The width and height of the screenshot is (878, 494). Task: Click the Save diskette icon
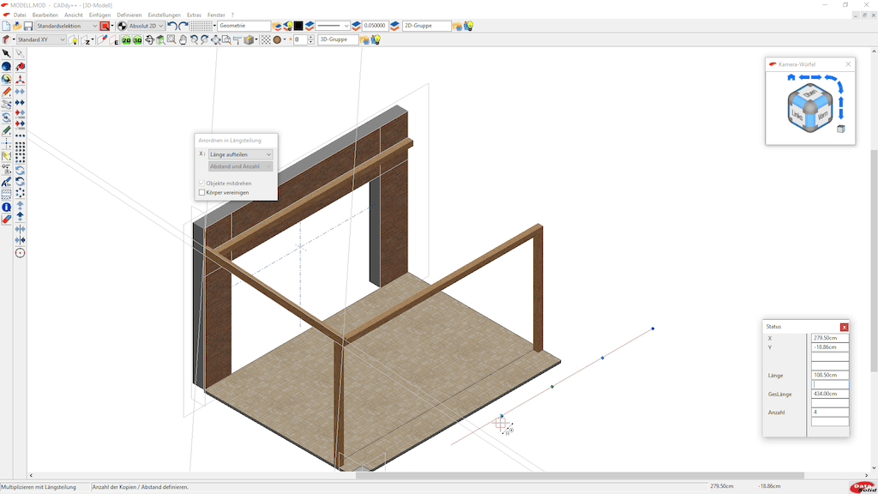click(30, 26)
